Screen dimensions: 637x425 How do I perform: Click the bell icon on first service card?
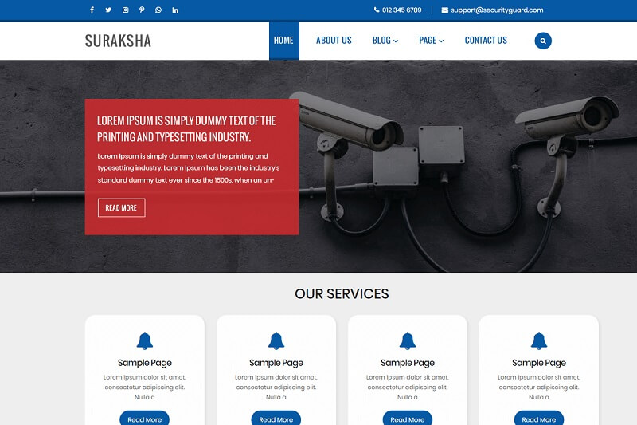145,340
